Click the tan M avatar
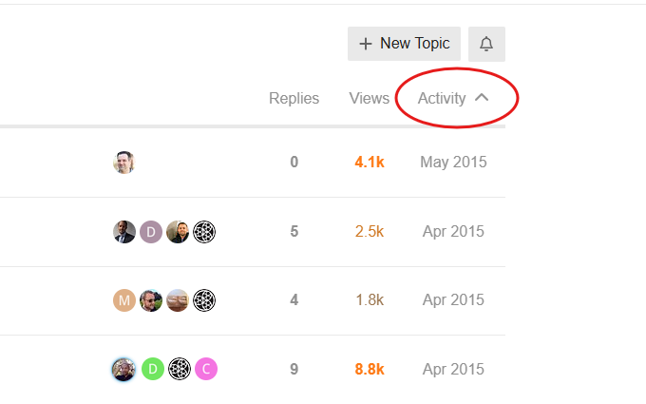 click(x=124, y=300)
